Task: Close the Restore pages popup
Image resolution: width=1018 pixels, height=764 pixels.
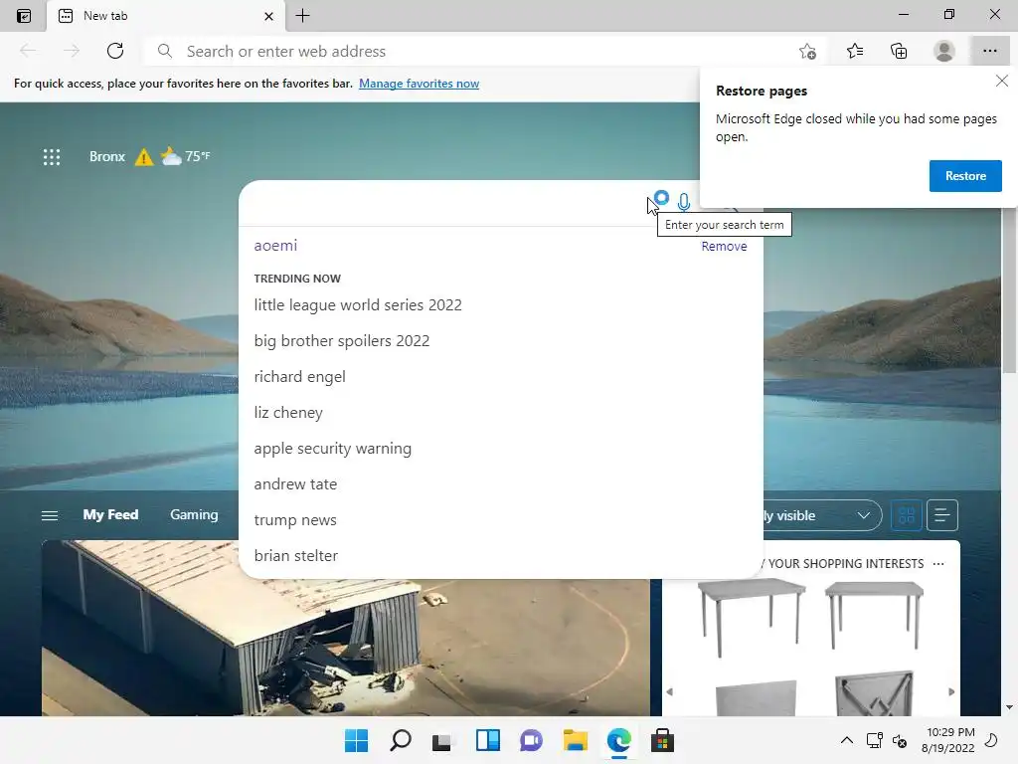Action: 1002,81
